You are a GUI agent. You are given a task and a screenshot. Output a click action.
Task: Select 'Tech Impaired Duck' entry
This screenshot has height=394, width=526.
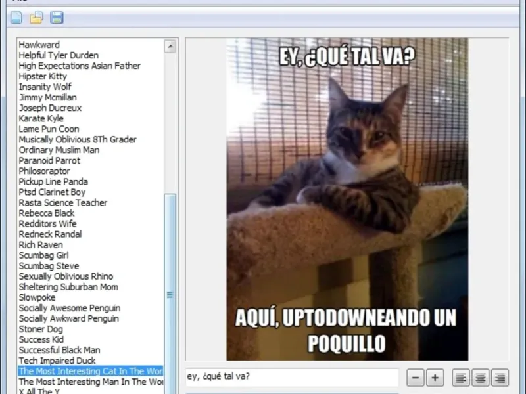click(x=57, y=361)
